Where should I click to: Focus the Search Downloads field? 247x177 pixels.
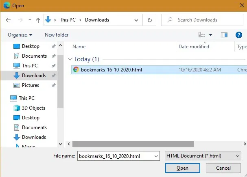point(202,20)
